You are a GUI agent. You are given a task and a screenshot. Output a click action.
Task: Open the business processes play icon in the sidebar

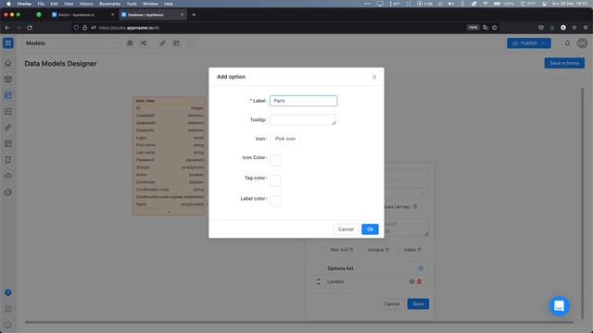8,111
